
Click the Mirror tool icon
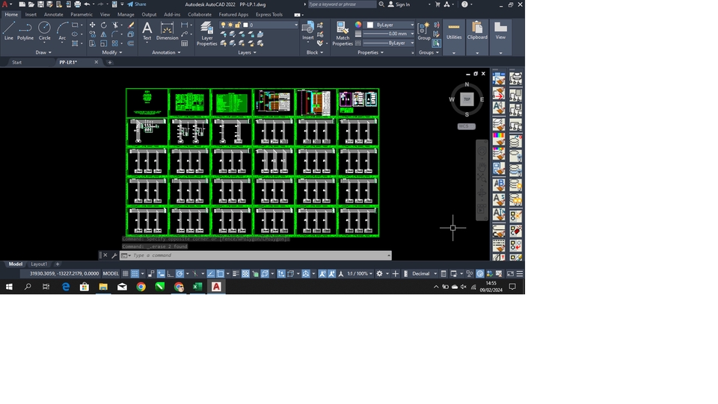pyautogui.click(x=104, y=34)
